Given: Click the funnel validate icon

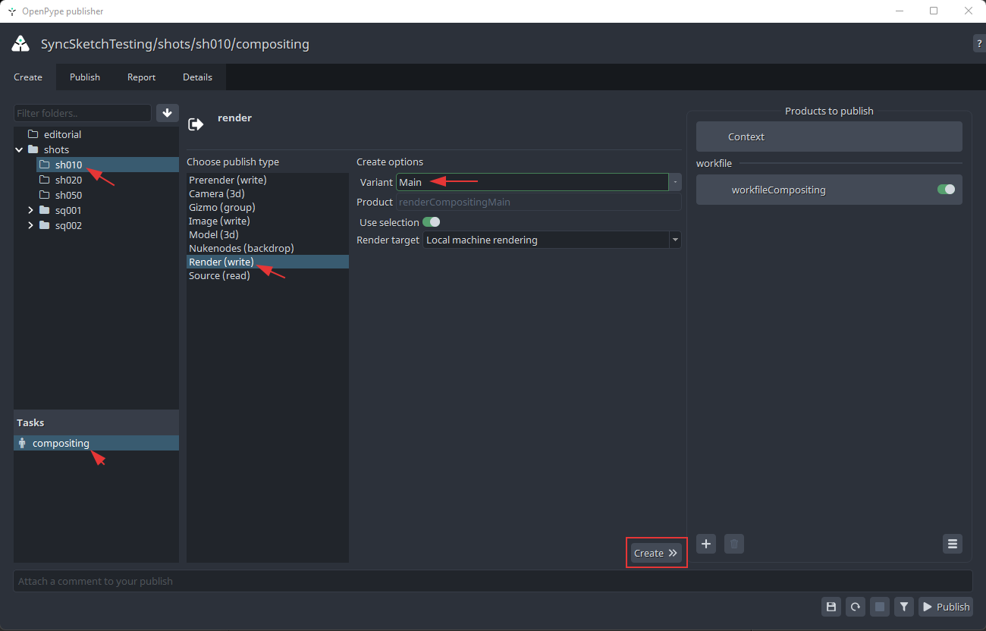Looking at the screenshot, I should tap(904, 607).
